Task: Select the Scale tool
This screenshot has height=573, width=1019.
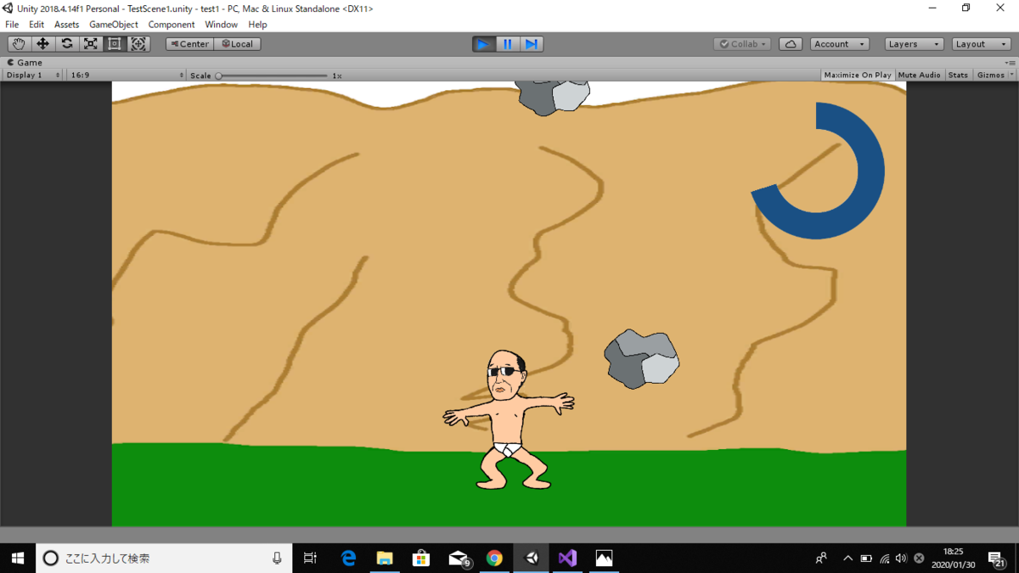Action: [x=90, y=44]
